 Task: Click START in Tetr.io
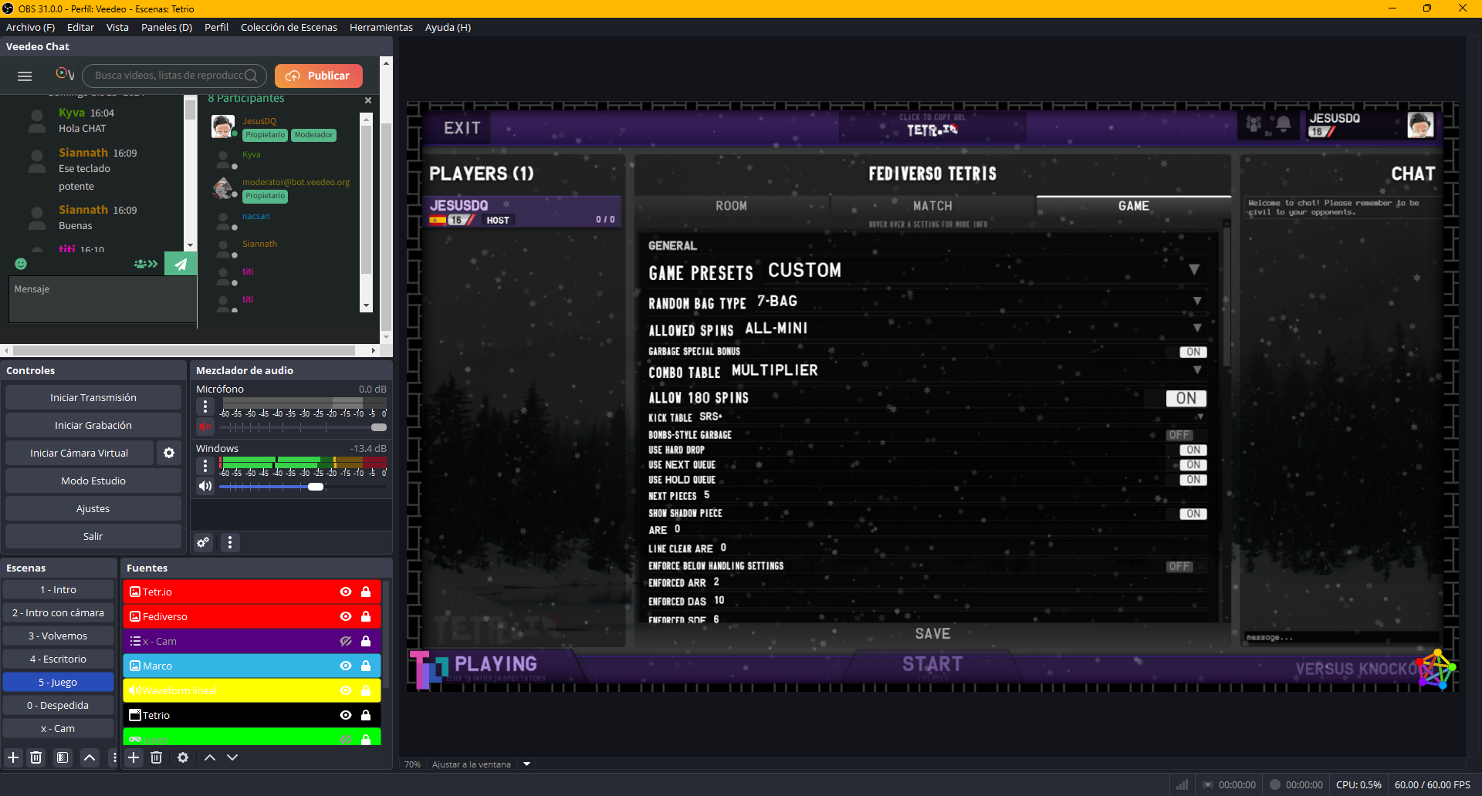(x=932, y=664)
